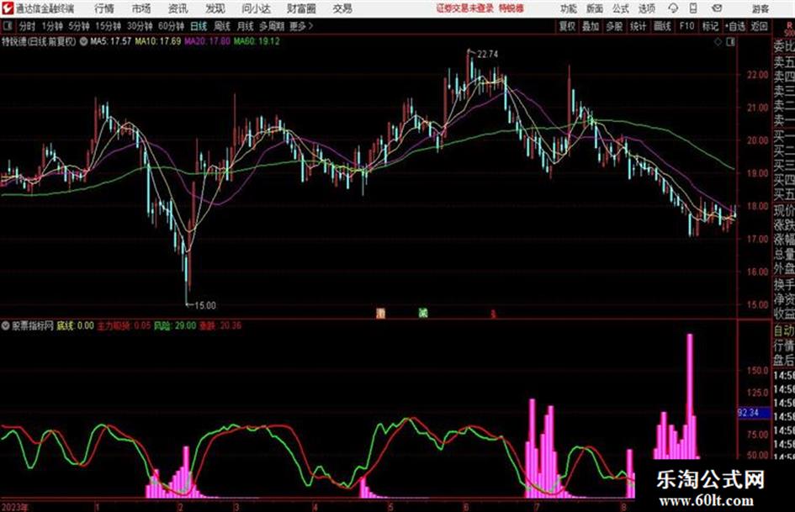The width and height of the screenshot is (795, 512).
Task: Switch to 15分钟 chart period
Action: point(109,26)
